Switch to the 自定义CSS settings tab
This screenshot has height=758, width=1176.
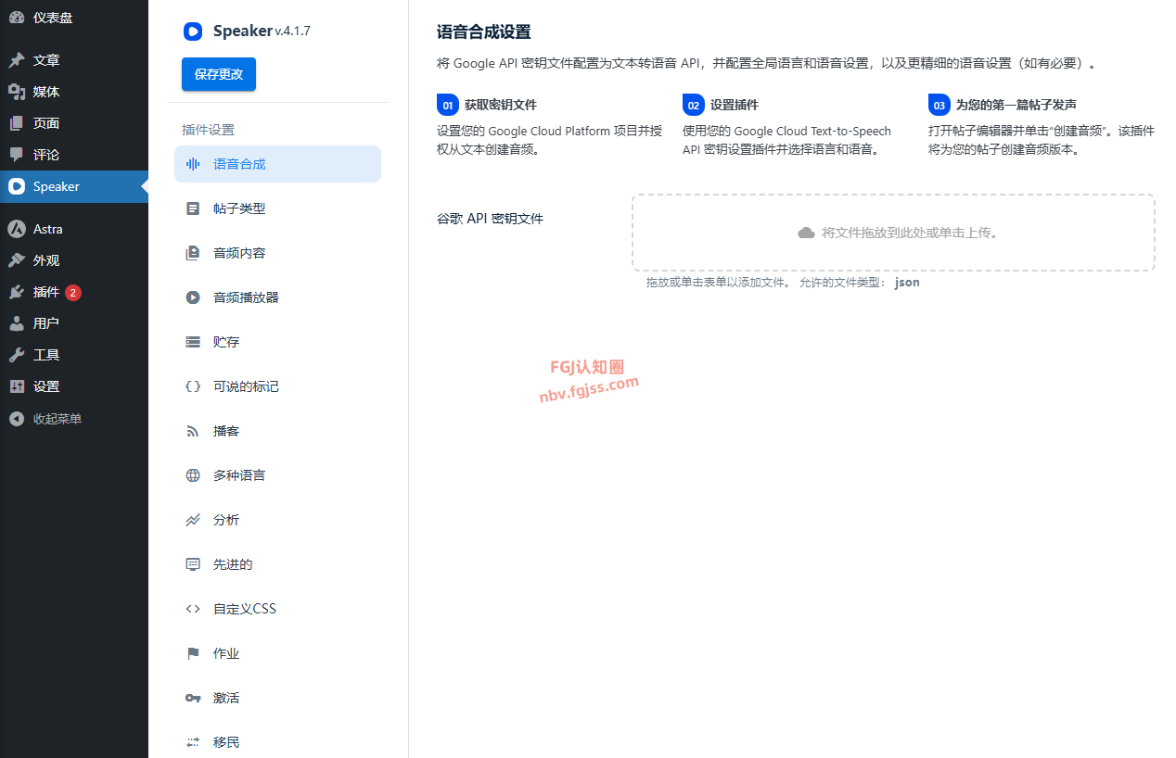277,609
